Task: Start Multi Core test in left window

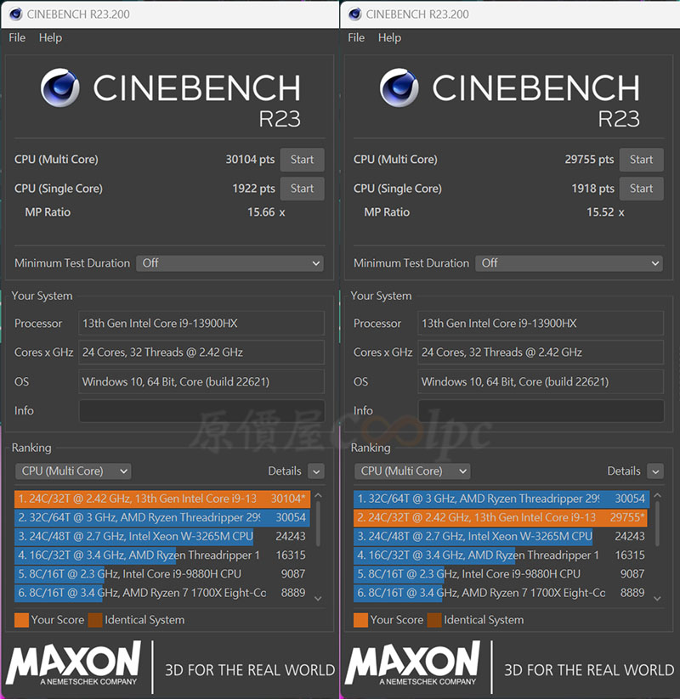Action: pyautogui.click(x=302, y=160)
